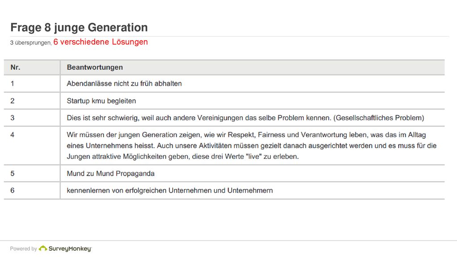This screenshot has width=457, height=257.
Task: Click the 'Beantwortungen' column header
Action: (95, 67)
